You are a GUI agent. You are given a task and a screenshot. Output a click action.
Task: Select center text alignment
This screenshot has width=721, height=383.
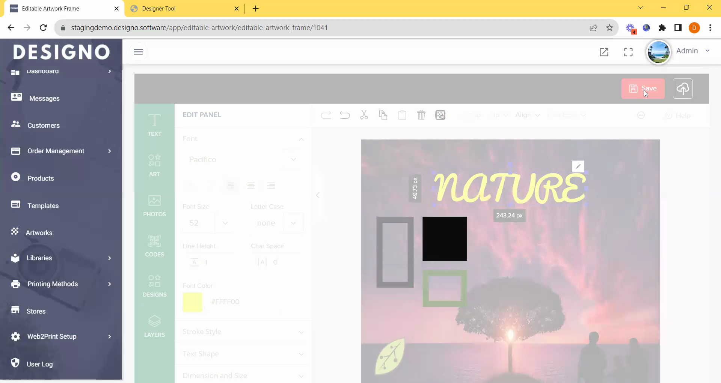point(251,185)
